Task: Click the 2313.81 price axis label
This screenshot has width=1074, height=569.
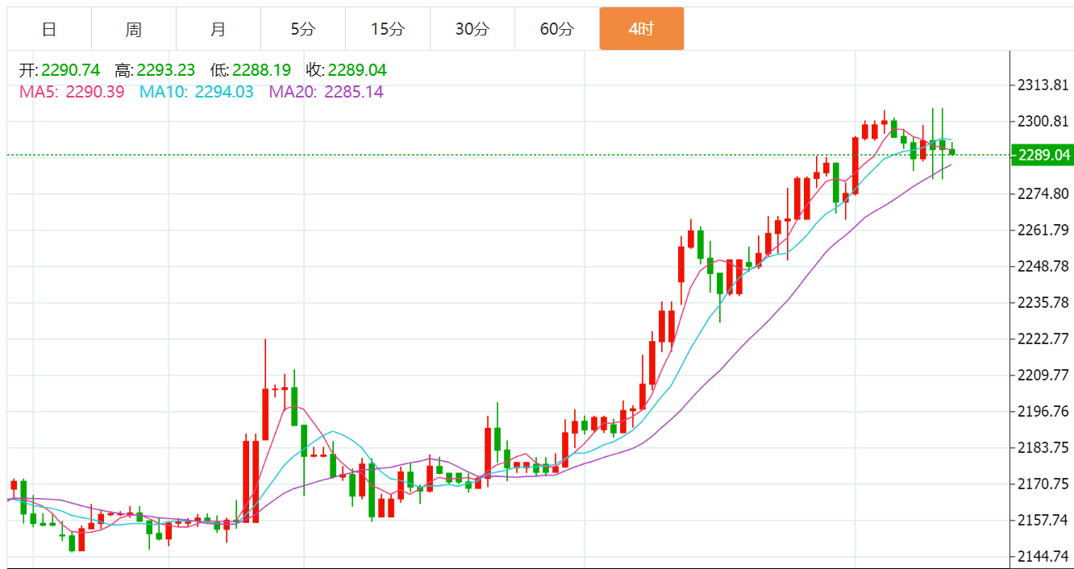Action: [1043, 85]
